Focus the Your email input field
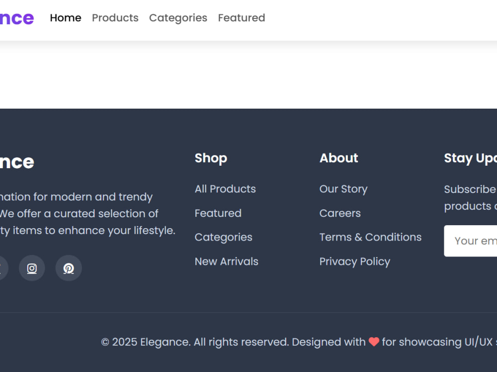Image resolution: width=497 pixels, height=372 pixels. point(470,241)
